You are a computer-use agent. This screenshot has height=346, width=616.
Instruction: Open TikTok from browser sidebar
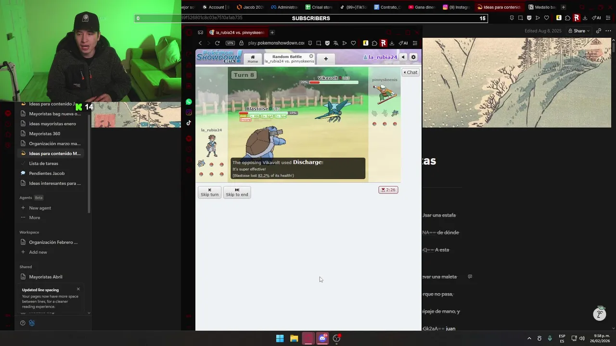click(189, 123)
